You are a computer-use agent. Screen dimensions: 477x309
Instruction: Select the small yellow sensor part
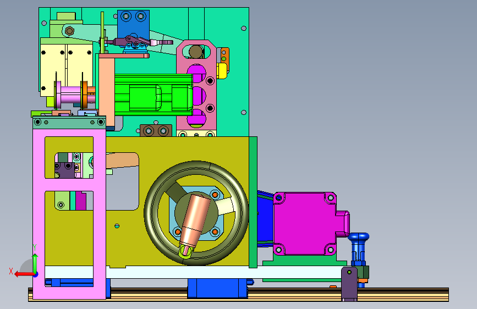(222, 70)
